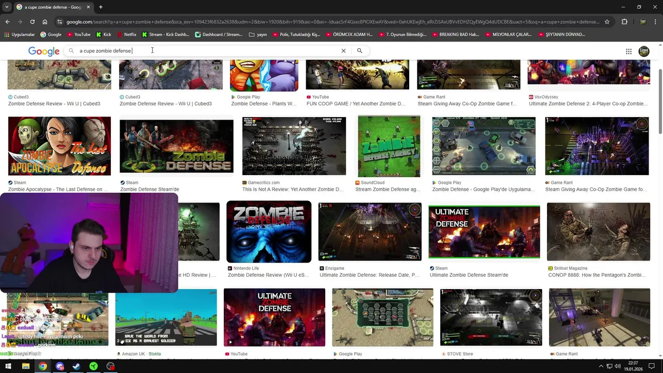Open the YouTube bookmark
663x373 pixels.
(x=78, y=35)
